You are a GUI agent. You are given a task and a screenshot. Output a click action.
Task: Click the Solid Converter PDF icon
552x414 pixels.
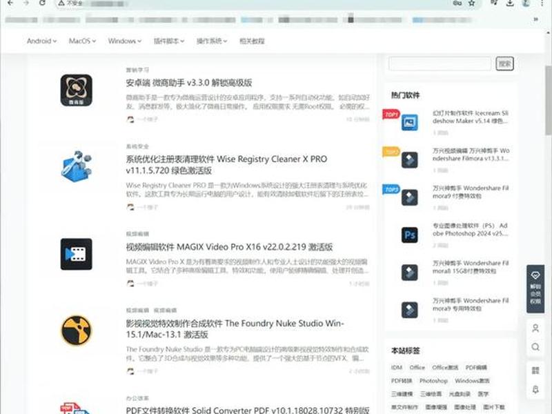coord(77,408)
